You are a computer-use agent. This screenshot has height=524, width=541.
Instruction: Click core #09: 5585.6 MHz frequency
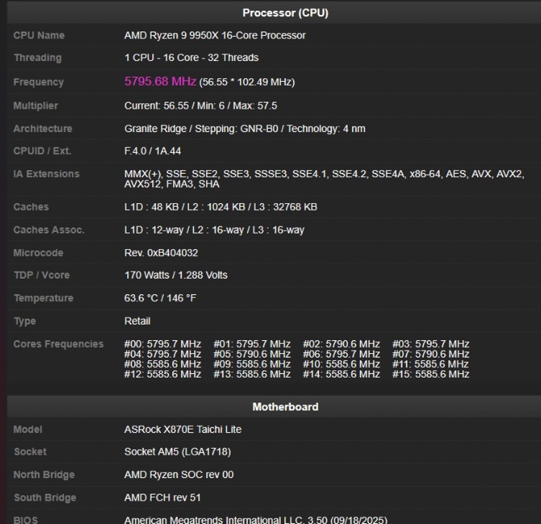pyautogui.click(x=252, y=364)
